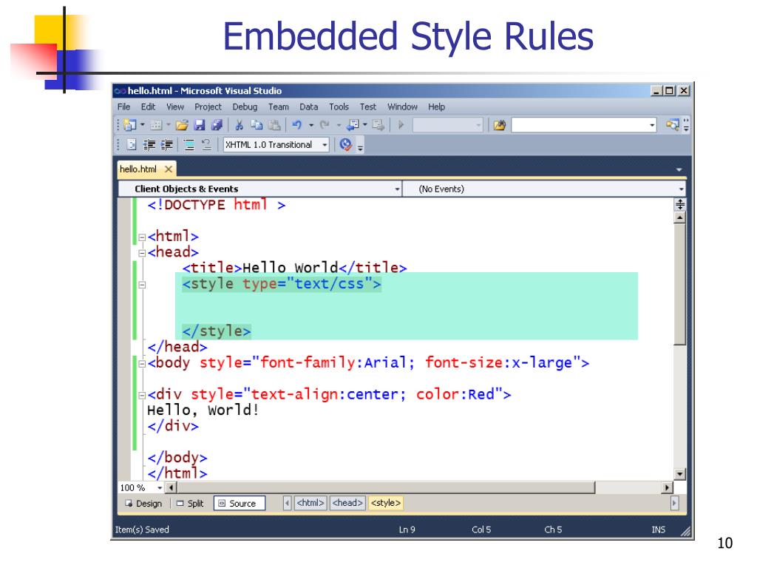Open the View menu
The image size is (757, 568).
pyautogui.click(x=174, y=106)
